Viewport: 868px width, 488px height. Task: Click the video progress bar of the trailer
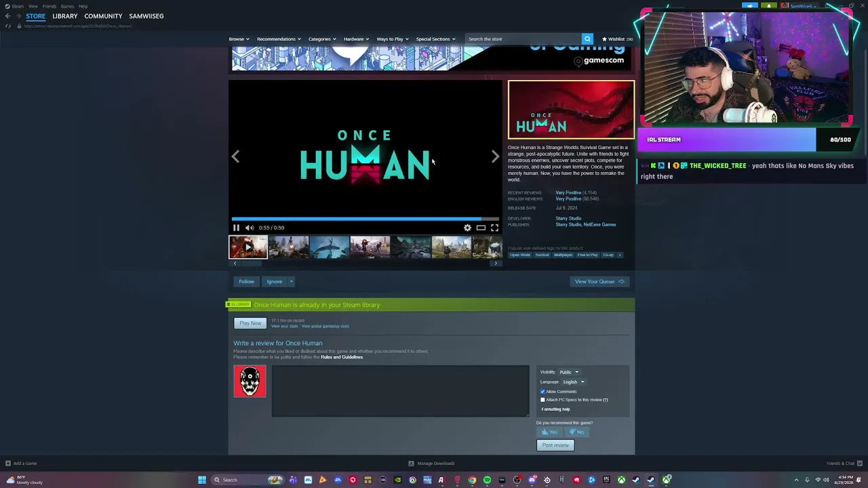tap(366, 219)
